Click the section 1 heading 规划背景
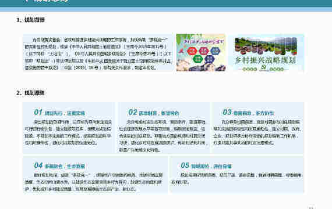 click(x=30, y=20)
